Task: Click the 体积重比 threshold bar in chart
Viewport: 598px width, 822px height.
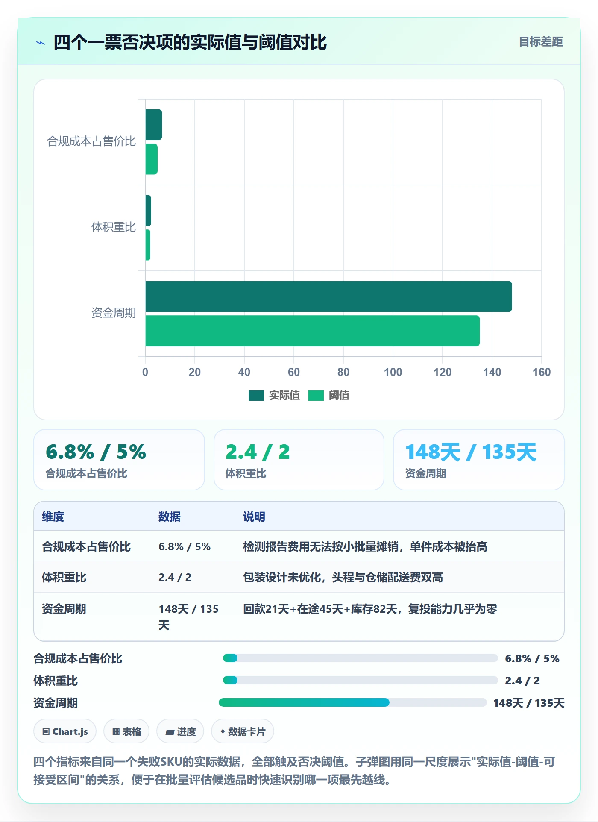Action: pos(148,245)
